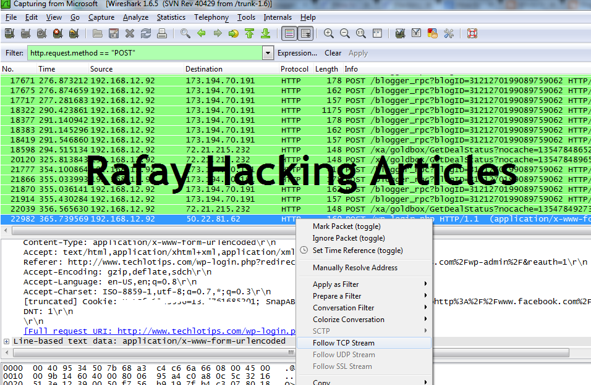This screenshot has width=591, height=385.
Task: Restart the running capture icon
Action: coord(74,33)
